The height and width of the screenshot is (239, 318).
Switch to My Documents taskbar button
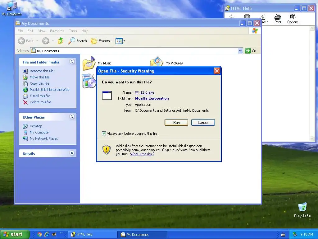pyautogui.click(x=142, y=235)
